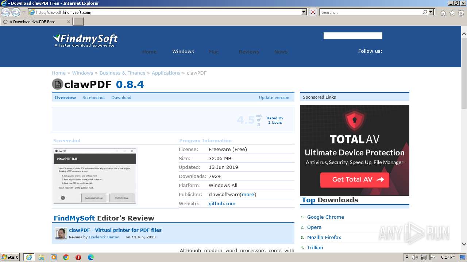The height and width of the screenshot is (262, 467).
Task: Click the browser Forward arrow button
Action: coord(16,12)
